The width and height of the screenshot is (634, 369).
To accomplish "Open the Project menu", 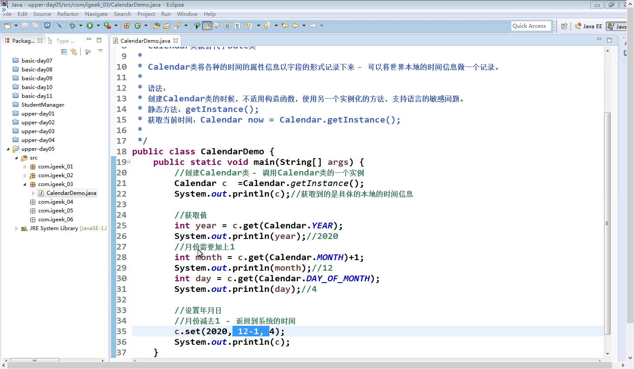I will coord(146,14).
